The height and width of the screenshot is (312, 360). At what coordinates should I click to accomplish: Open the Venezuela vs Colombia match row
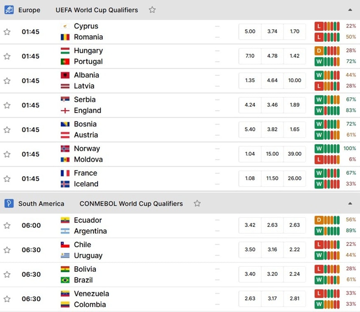pos(180,299)
